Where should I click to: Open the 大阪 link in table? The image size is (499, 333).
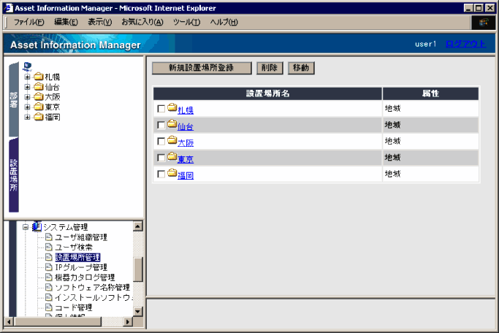(186, 143)
